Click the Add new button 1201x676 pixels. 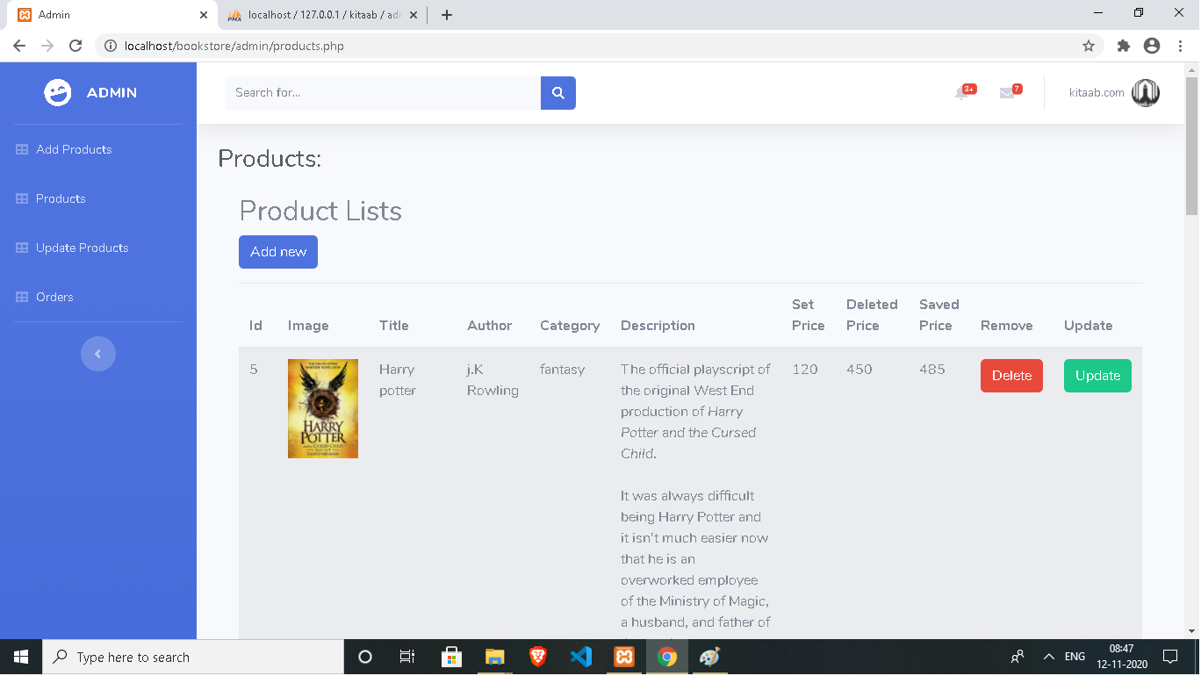(x=277, y=252)
